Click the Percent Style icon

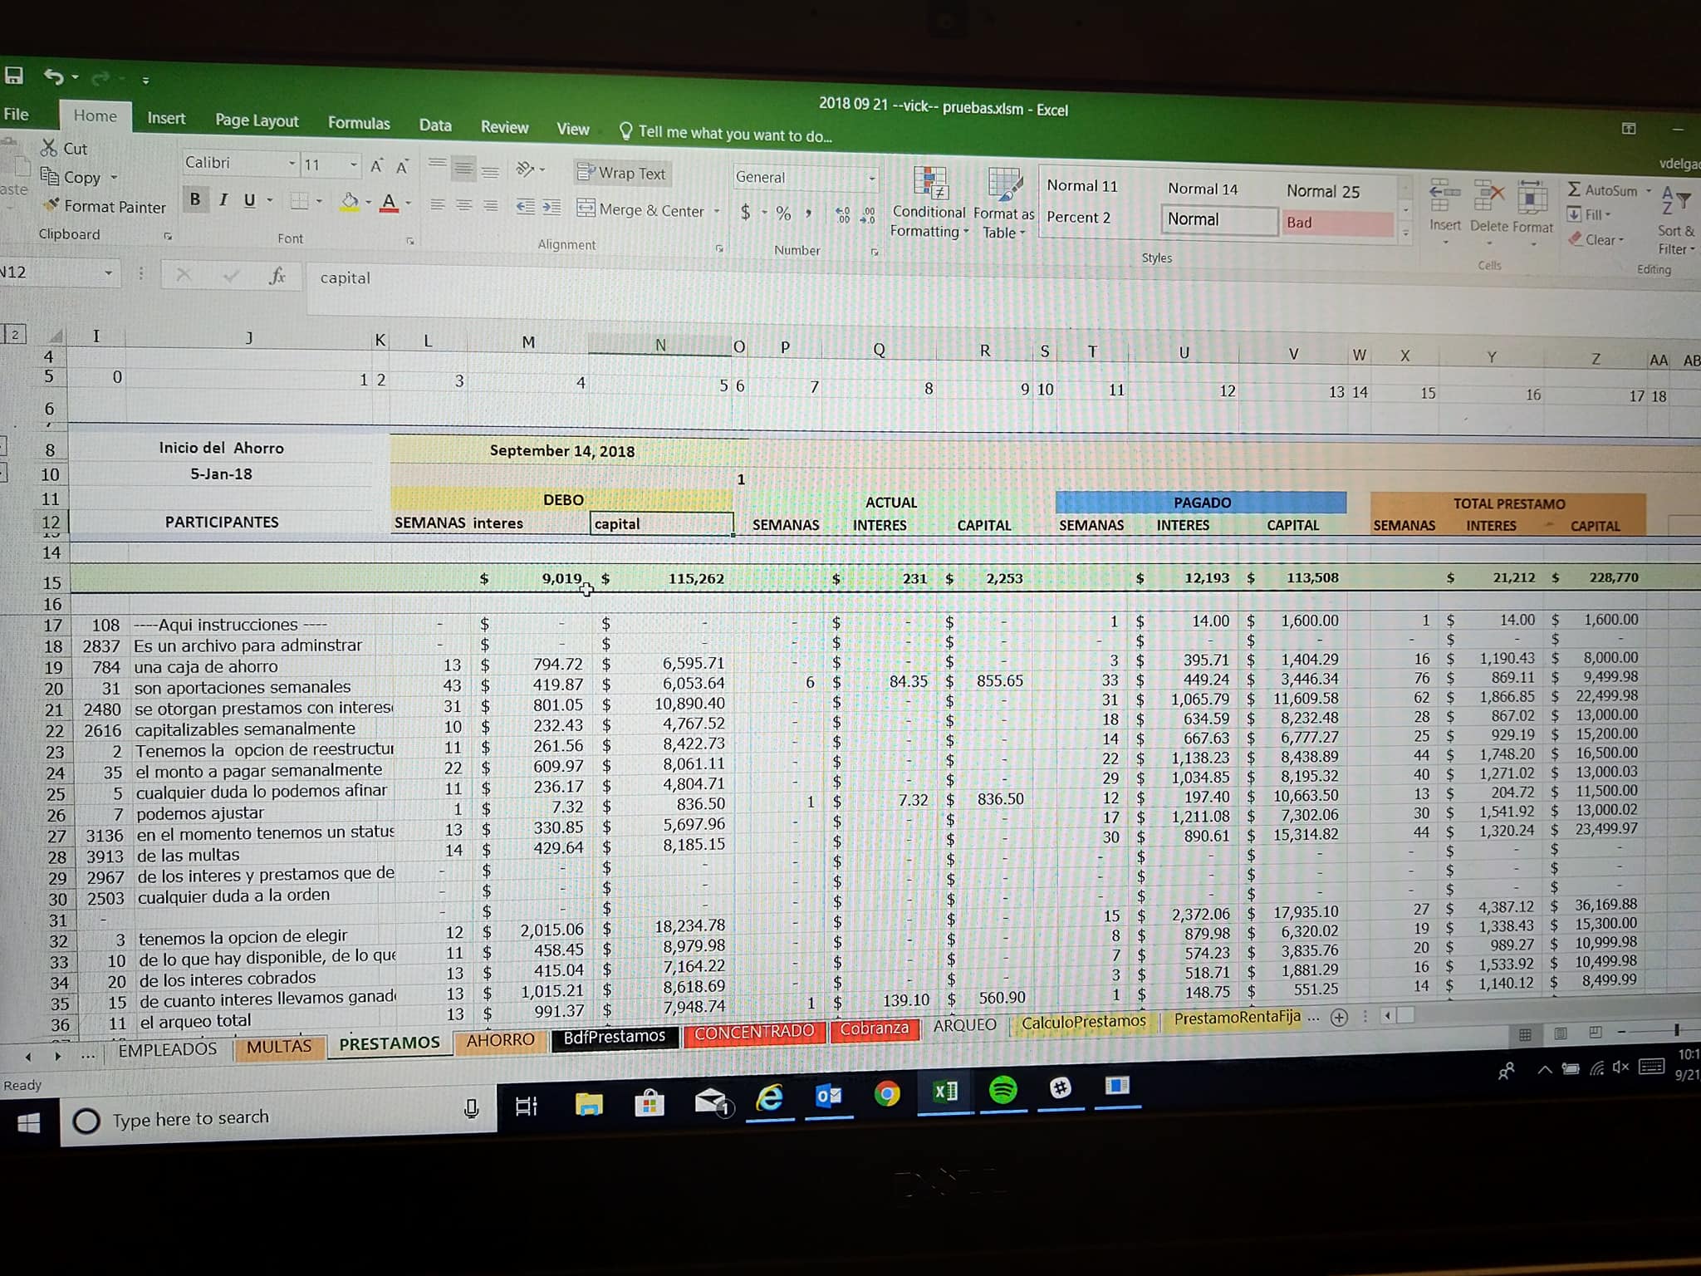pos(783,213)
